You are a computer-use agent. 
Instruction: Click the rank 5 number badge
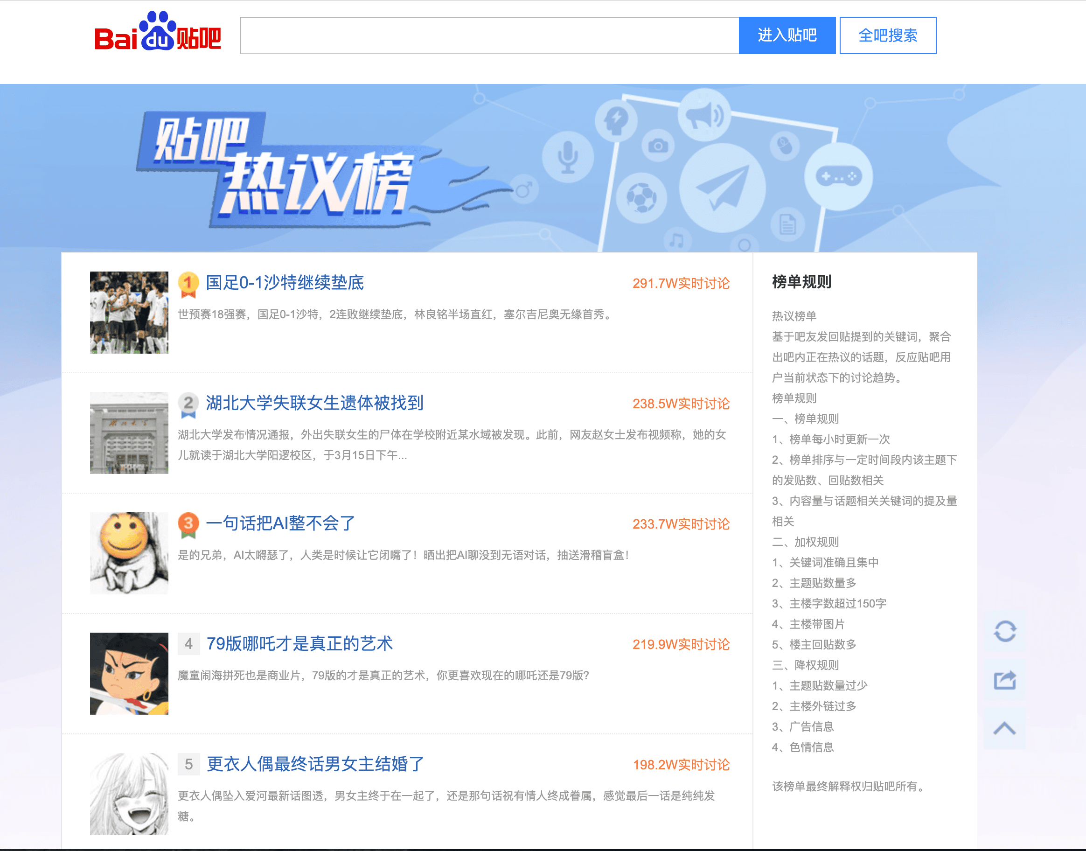pyautogui.click(x=188, y=764)
